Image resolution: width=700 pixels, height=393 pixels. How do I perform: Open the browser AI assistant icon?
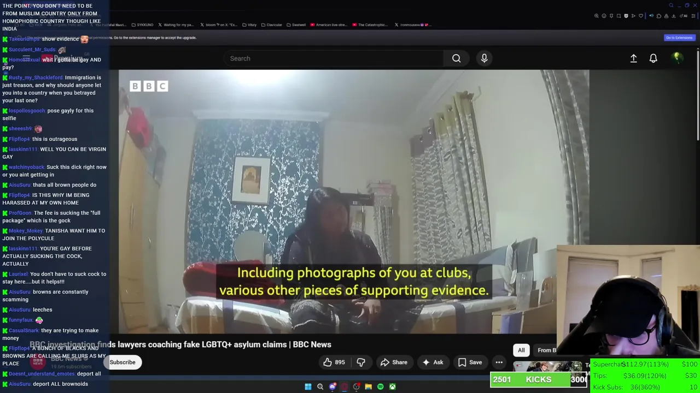682,16
